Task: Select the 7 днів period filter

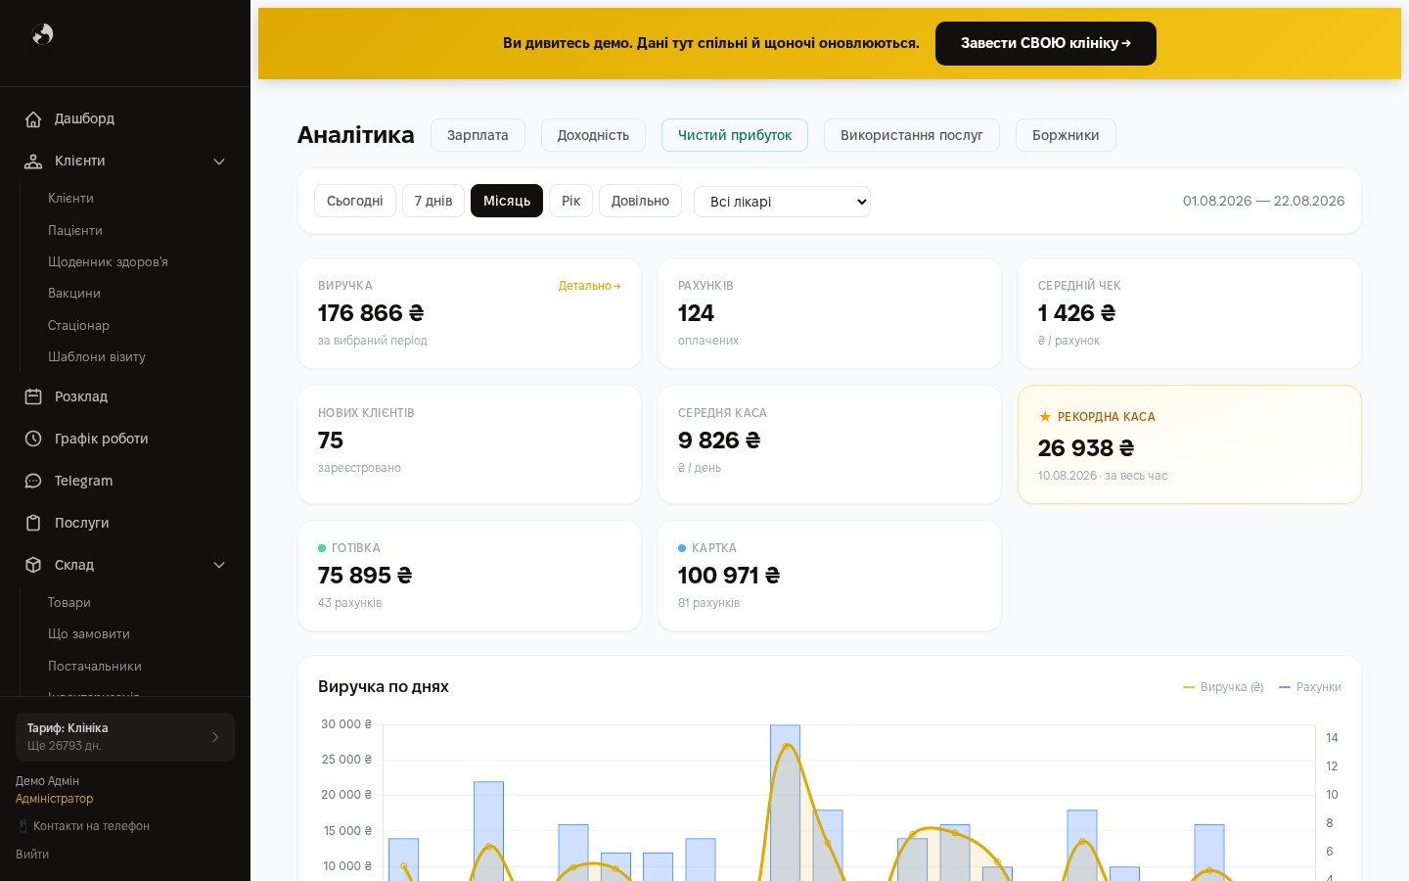Action: (x=433, y=201)
